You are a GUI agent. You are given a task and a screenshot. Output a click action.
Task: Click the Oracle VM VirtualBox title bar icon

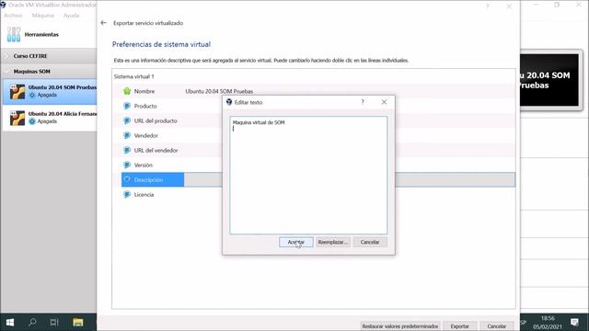tap(4, 5)
